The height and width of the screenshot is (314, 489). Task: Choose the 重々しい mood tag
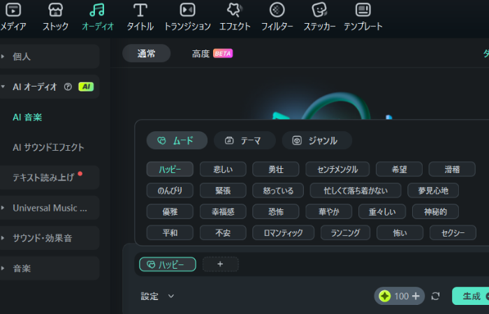click(x=382, y=211)
